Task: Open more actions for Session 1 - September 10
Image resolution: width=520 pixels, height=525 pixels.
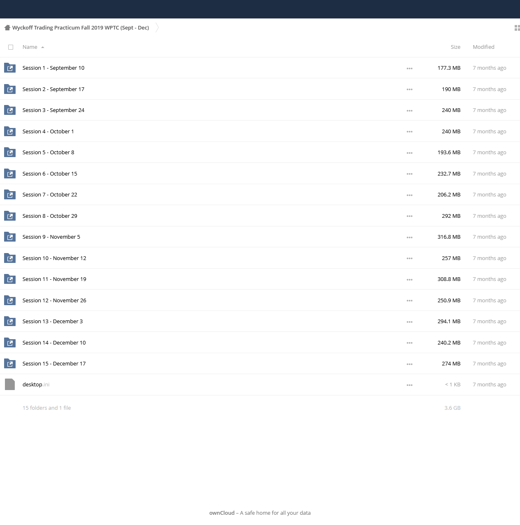Action: (410, 68)
